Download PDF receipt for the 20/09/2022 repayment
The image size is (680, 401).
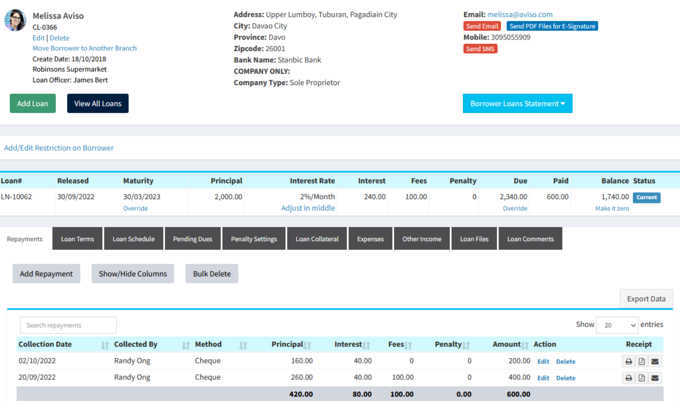coord(642,377)
